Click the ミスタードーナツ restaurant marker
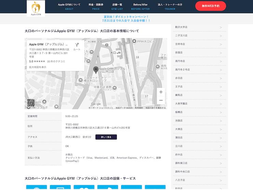Screen dimensions: 253x190 click(x=80, y=80)
